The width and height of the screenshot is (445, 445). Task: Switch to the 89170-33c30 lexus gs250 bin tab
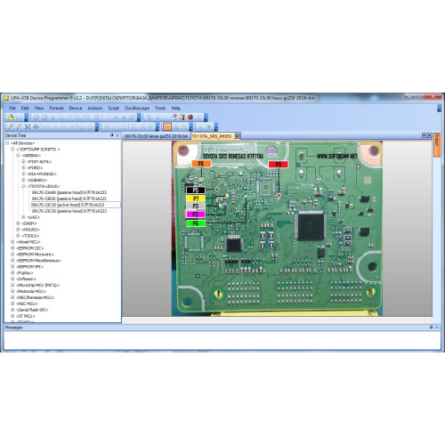tap(156, 136)
